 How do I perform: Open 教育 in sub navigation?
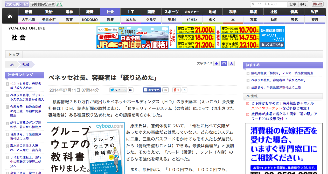pyautogui.click(x=69, y=20)
